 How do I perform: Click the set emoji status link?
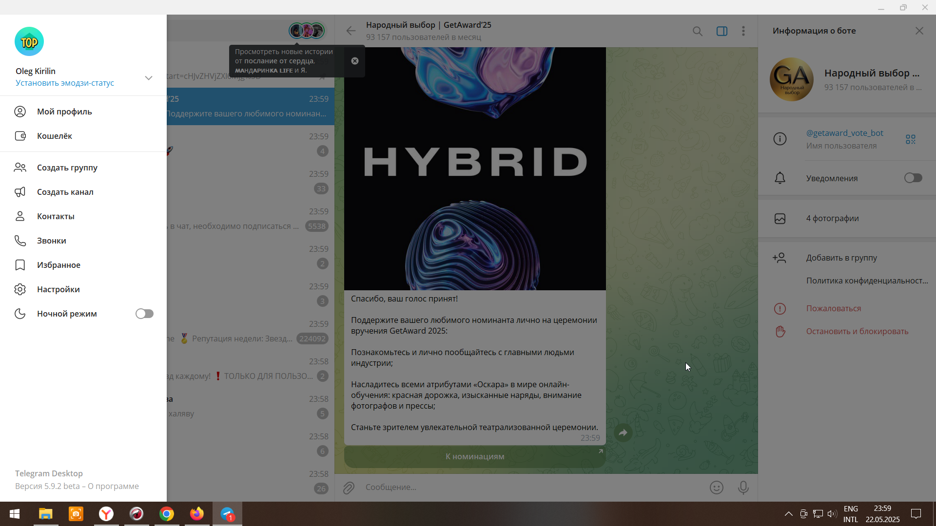point(64,83)
